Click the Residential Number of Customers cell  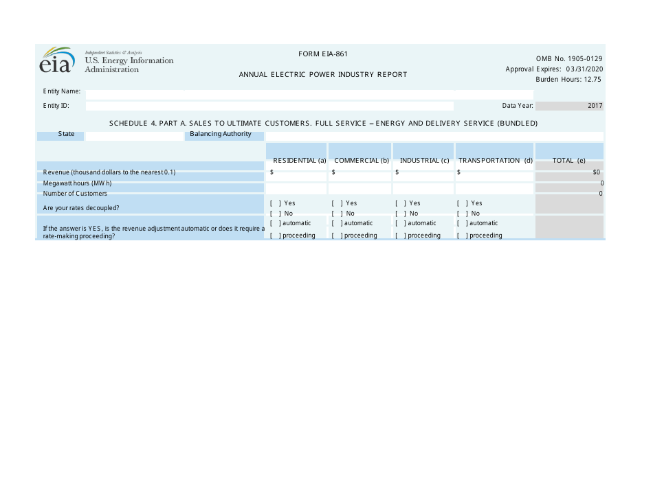click(296, 194)
